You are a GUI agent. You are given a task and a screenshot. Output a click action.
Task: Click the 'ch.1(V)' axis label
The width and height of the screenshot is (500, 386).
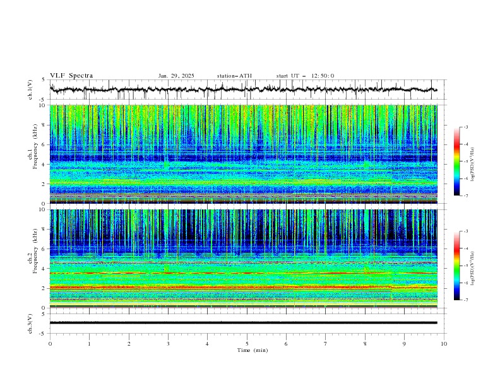30,90
